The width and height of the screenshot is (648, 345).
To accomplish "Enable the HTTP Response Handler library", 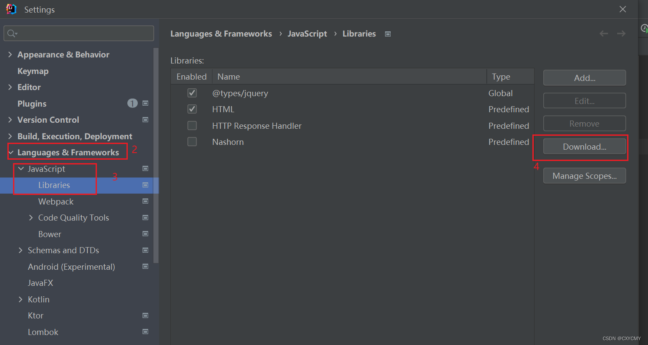I will [192, 125].
